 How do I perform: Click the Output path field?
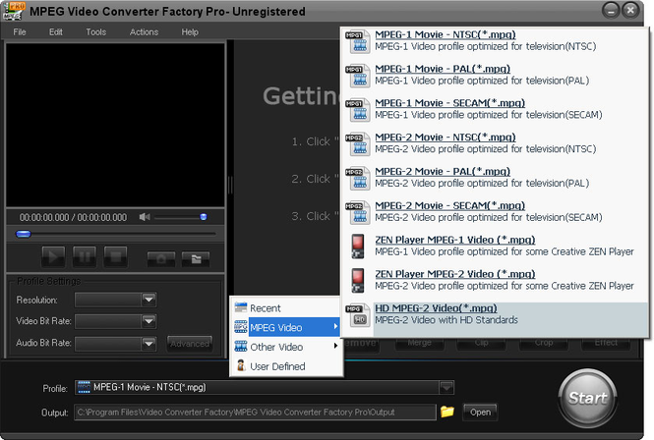pyautogui.click(x=256, y=412)
